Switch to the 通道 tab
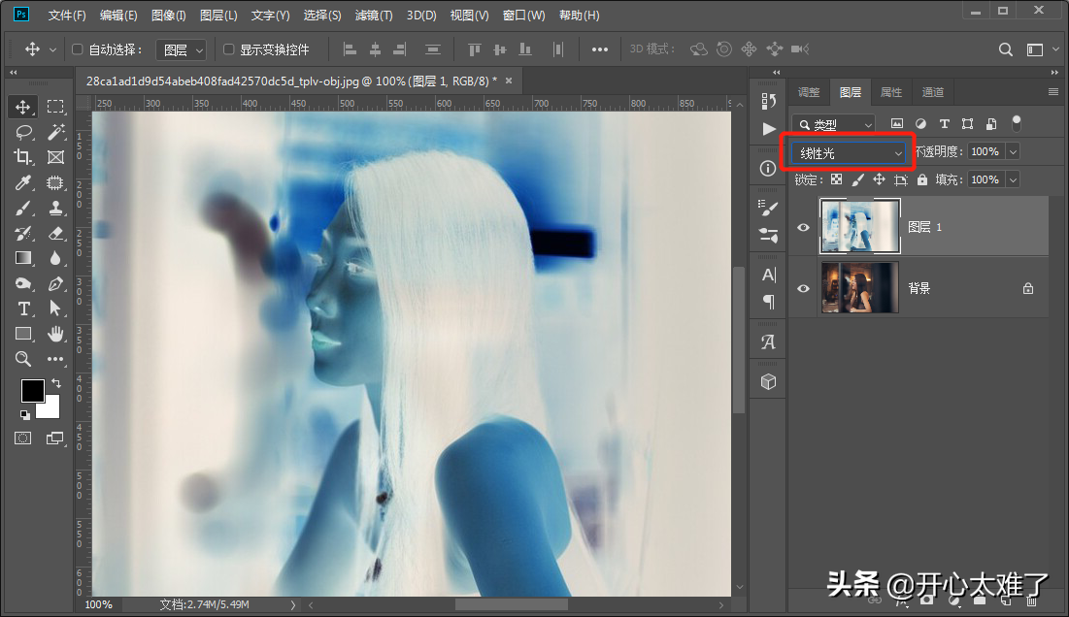The image size is (1069, 617). coord(932,92)
